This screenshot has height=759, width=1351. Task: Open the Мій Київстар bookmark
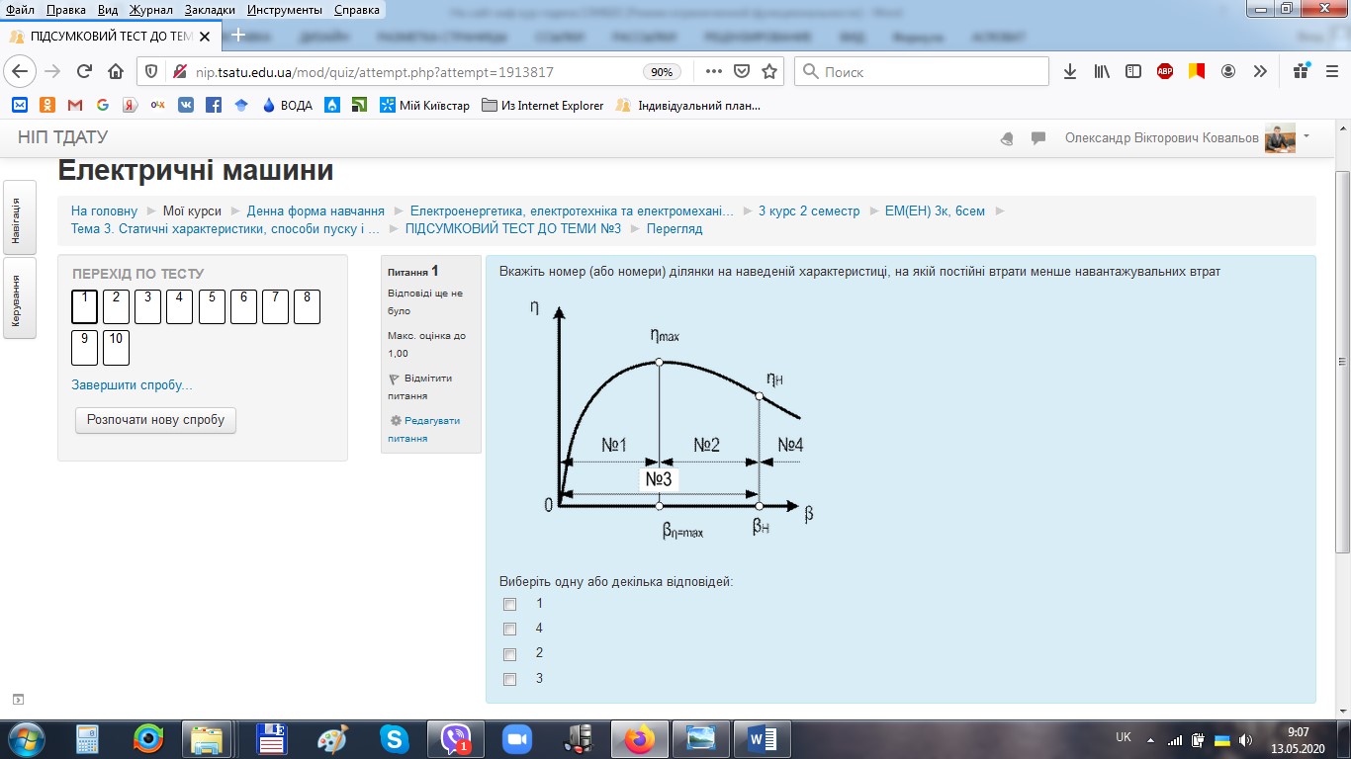pos(425,105)
